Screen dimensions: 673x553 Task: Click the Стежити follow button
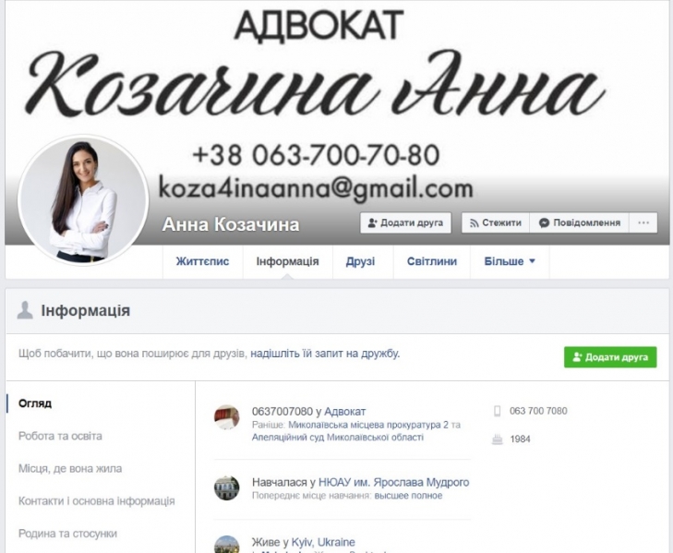coord(496,222)
